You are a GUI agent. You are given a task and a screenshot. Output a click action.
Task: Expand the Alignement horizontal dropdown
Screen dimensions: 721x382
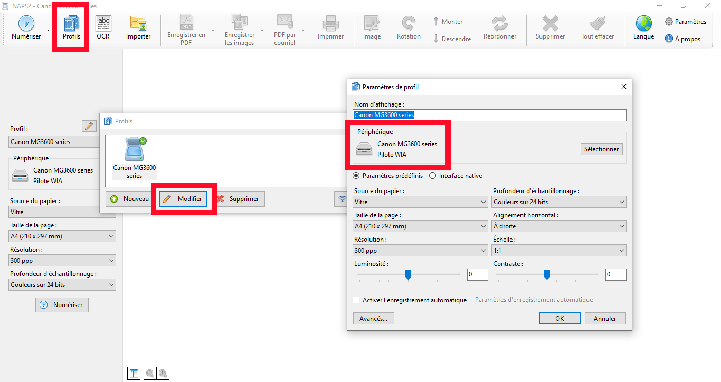point(559,226)
